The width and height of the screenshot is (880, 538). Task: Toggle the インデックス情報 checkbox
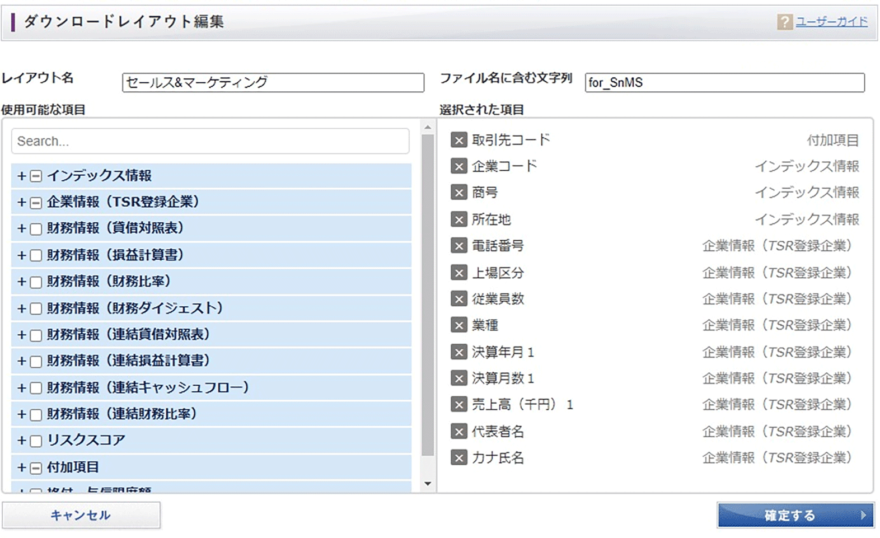[x=36, y=176]
